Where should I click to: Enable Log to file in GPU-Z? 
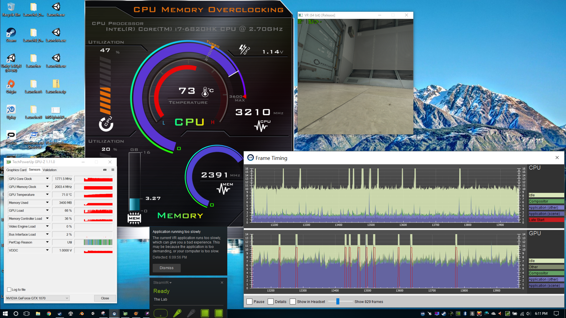tap(9, 289)
